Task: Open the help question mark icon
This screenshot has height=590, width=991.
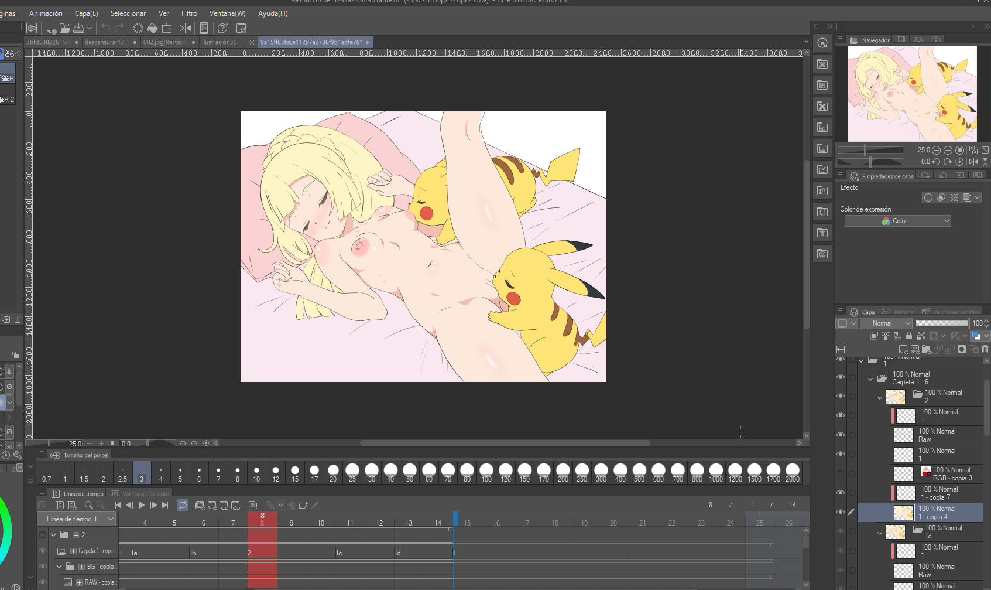Action: (222, 28)
